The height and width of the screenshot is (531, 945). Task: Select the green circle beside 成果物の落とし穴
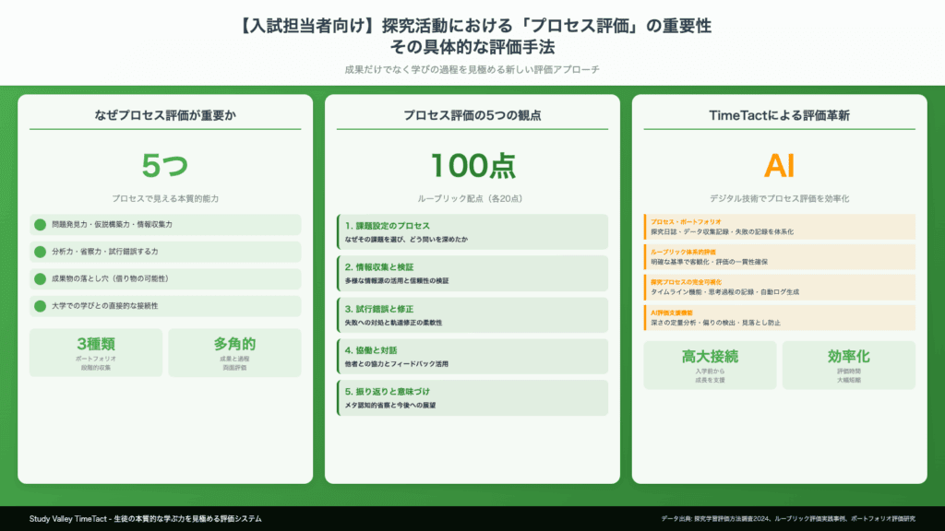pyautogui.click(x=40, y=278)
